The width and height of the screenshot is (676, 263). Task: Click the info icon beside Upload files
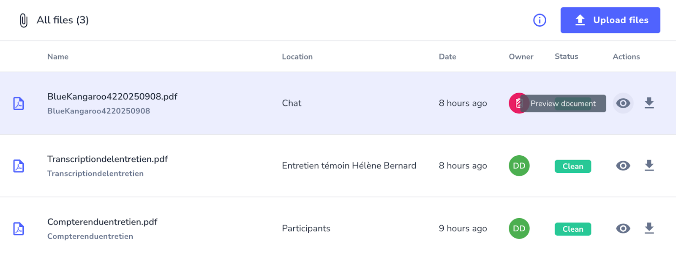pyautogui.click(x=540, y=20)
